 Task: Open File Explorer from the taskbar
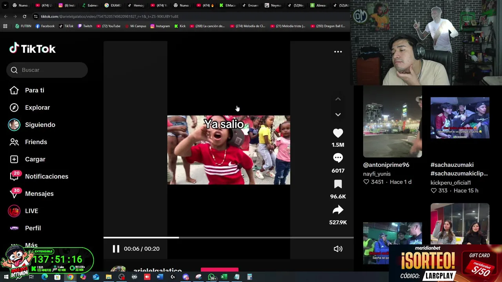pos(109,277)
